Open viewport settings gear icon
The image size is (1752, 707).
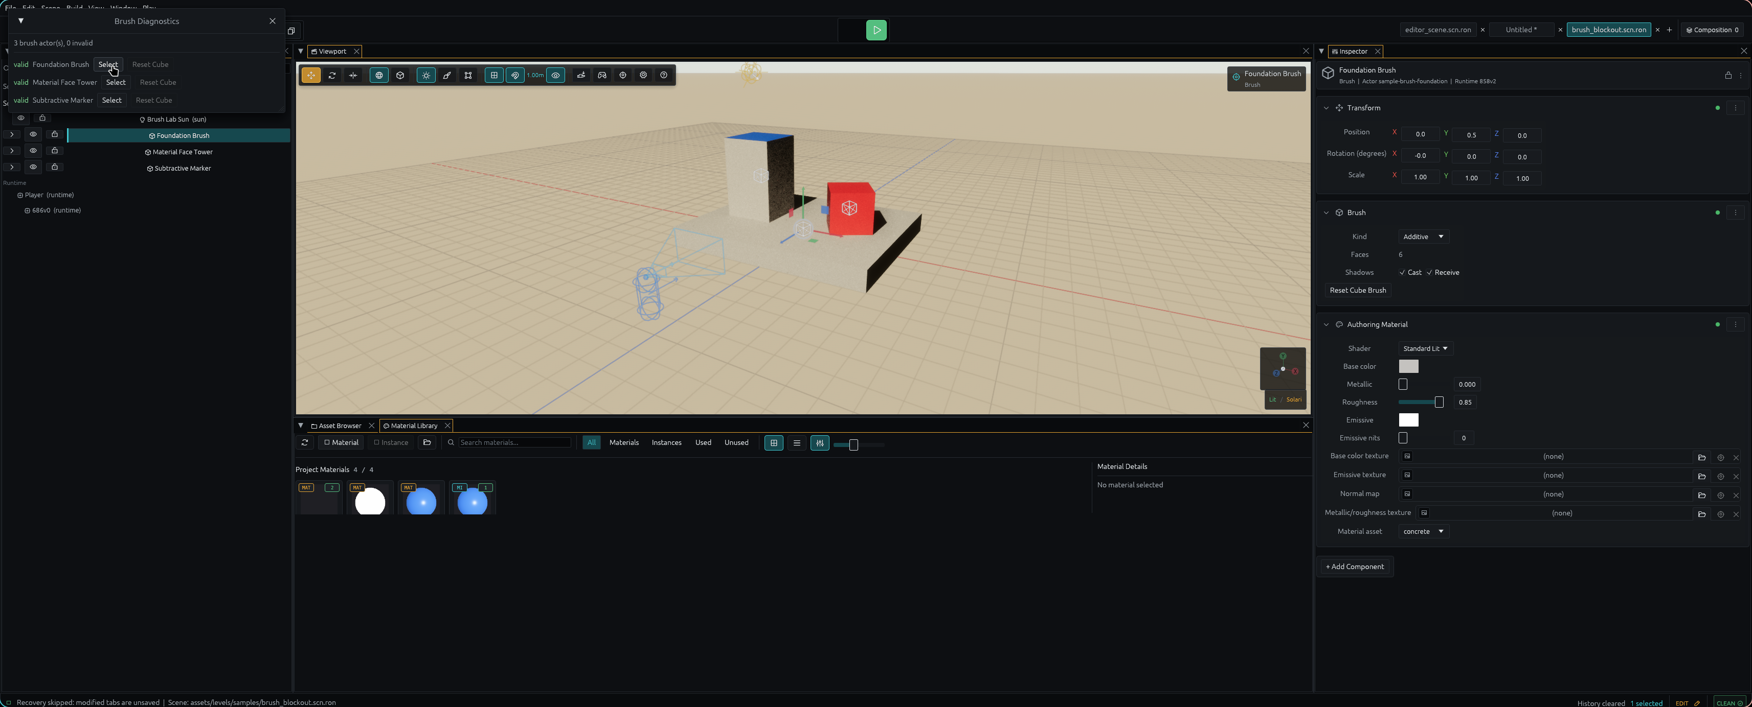[643, 76]
